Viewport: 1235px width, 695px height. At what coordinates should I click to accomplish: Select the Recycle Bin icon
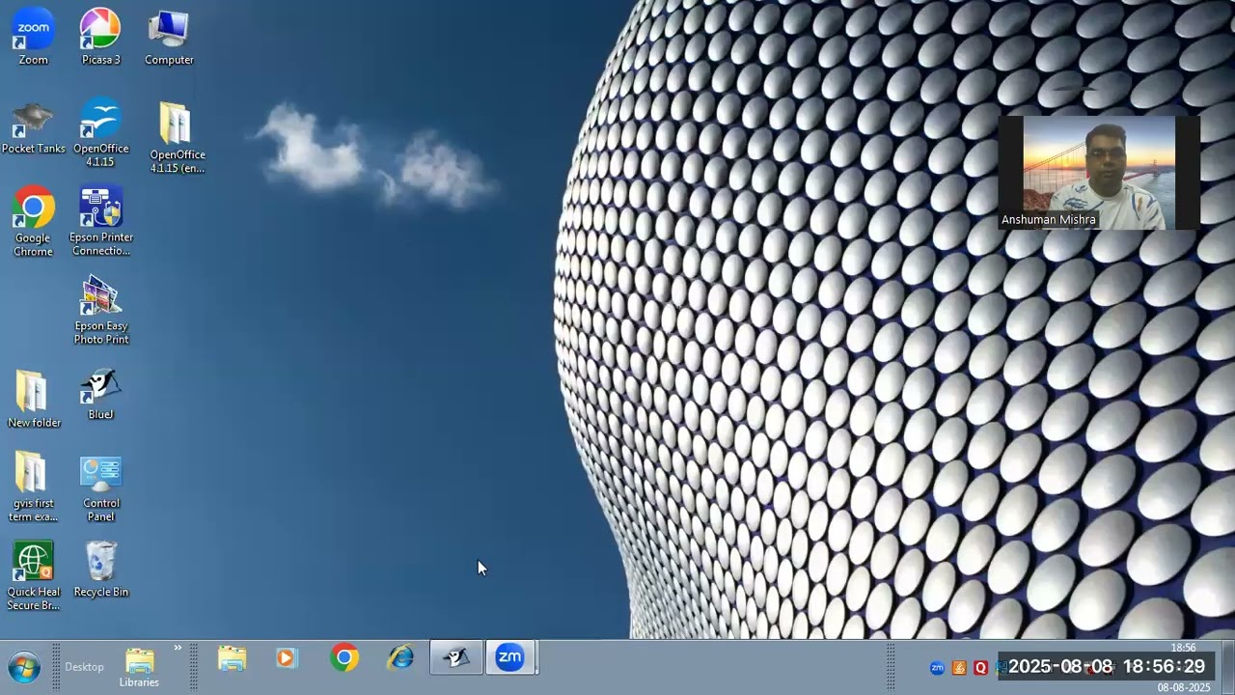point(100,570)
